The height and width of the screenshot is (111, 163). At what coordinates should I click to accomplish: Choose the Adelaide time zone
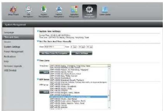(x=79, y=107)
